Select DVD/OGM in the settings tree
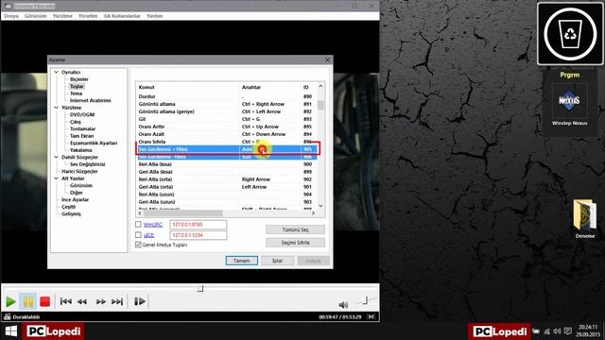This screenshot has height=340, width=605. pyautogui.click(x=82, y=114)
